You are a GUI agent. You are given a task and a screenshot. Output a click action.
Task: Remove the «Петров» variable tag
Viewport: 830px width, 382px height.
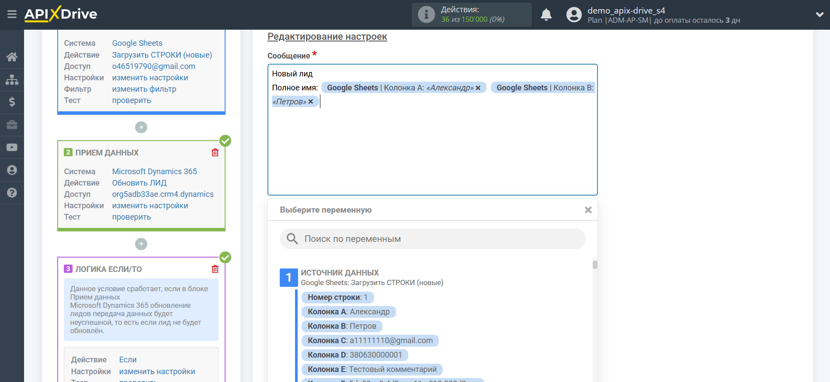[x=310, y=102]
